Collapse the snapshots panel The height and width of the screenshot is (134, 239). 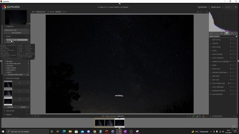(x=4, y=26)
